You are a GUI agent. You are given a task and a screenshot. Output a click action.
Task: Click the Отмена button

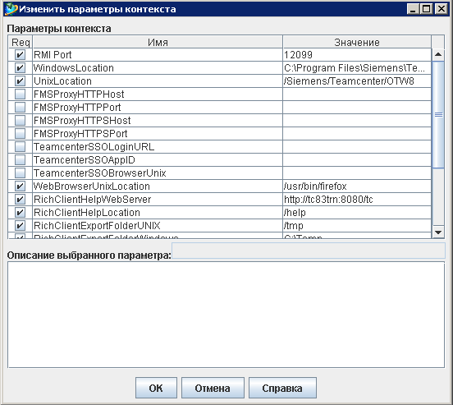213,388
